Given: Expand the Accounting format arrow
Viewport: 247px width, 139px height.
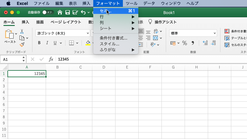Looking at the screenshot, I should pyautogui.click(x=178, y=43).
